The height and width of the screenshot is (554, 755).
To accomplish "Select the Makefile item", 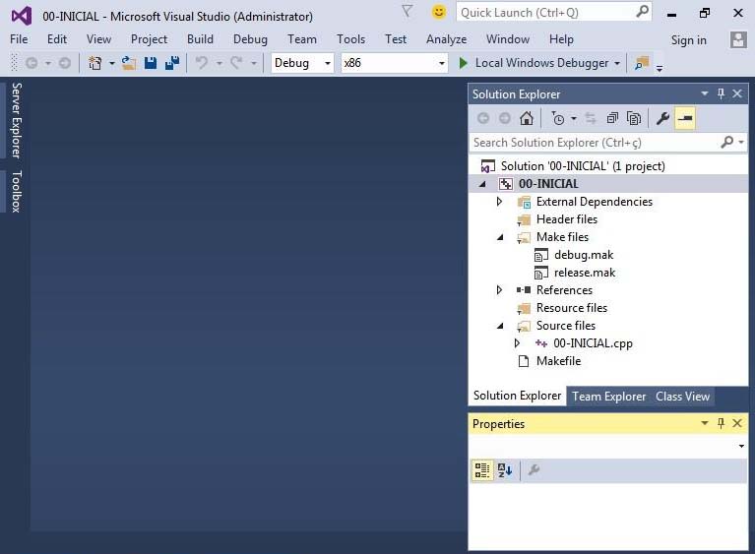I will pyautogui.click(x=558, y=361).
